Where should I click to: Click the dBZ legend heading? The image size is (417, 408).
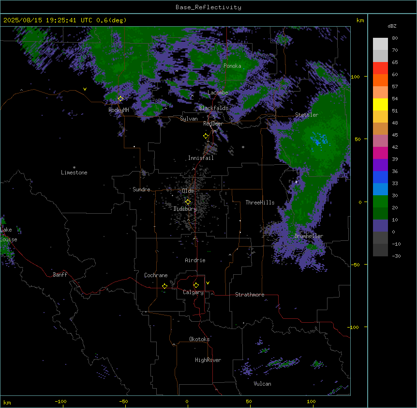click(392, 26)
